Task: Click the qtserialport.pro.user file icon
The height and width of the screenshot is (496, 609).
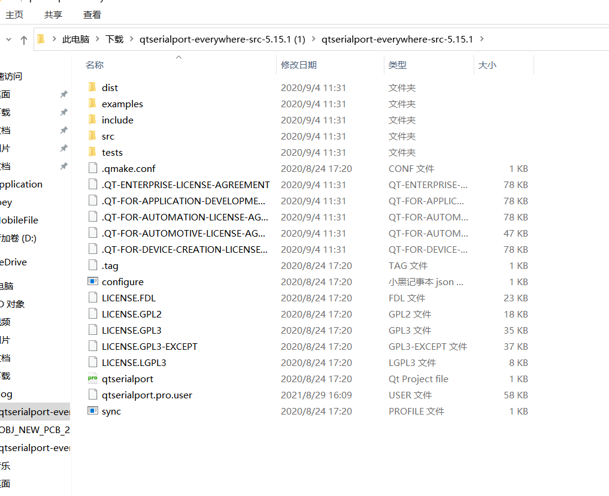Action: (93, 395)
